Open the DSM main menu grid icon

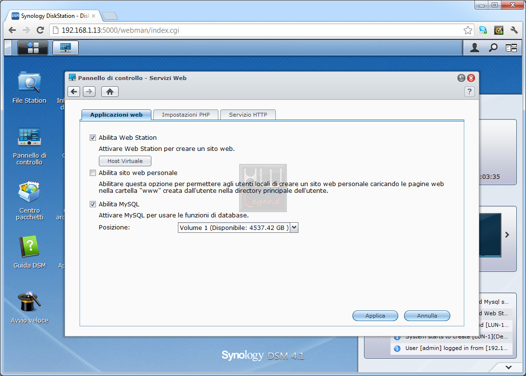pyautogui.click(x=32, y=48)
